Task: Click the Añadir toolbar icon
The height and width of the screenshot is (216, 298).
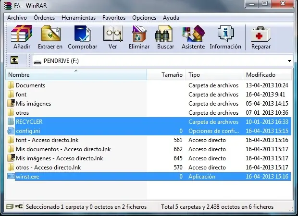Action: 22,34
